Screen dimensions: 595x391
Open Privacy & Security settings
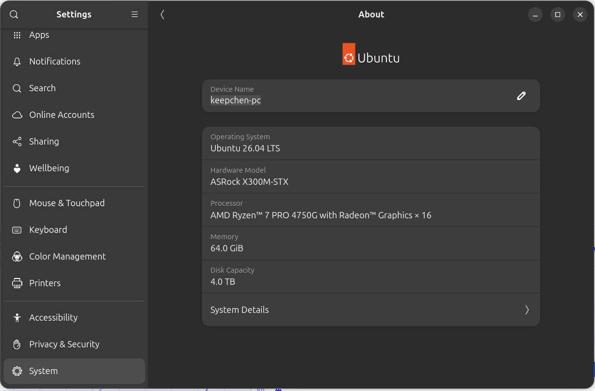74,344
